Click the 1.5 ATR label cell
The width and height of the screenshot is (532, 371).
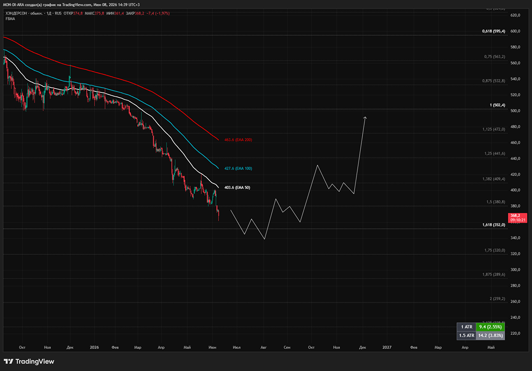pyautogui.click(x=467, y=335)
